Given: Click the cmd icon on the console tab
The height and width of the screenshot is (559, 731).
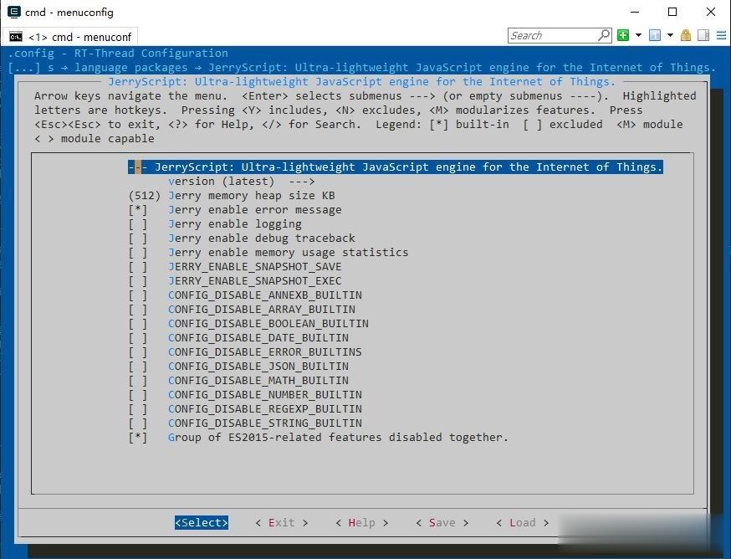Looking at the screenshot, I should tap(15, 37).
